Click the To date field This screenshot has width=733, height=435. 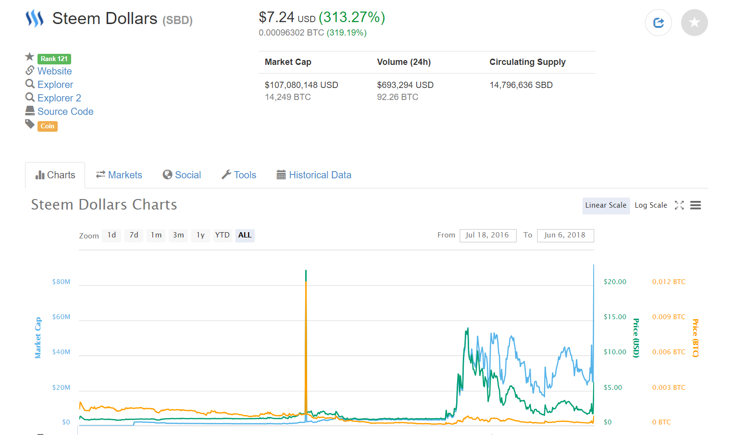click(x=565, y=235)
